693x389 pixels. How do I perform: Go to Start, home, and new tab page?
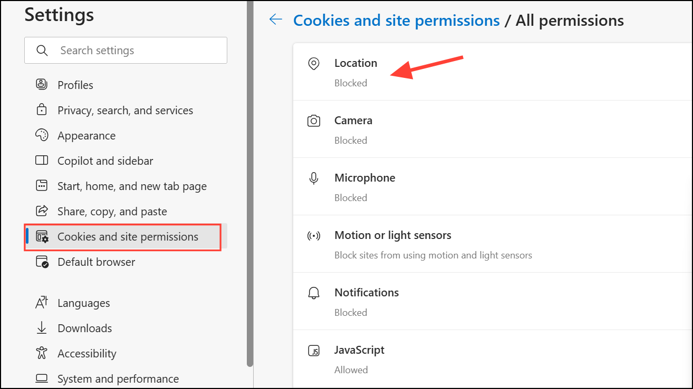(132, 186)
